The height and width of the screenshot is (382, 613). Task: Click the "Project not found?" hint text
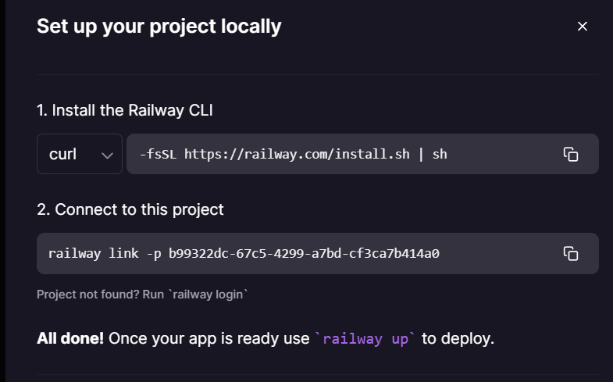(80, 295)
